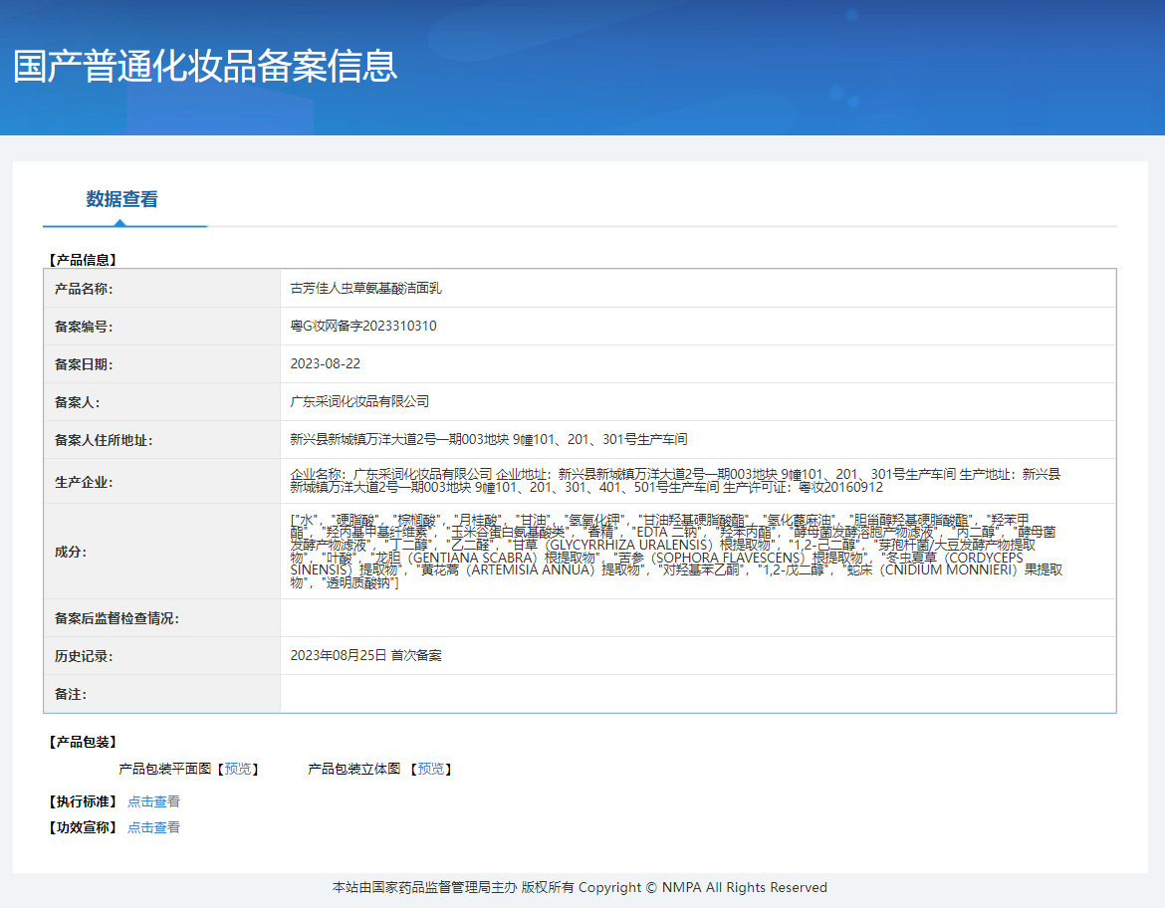Select product name 古芳佳人虫草氨基酸洁面乳
This screenshot has height=908, width=1165.
click(365, 289)
